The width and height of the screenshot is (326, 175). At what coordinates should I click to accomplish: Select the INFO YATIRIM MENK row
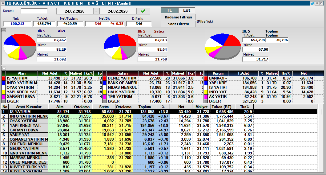click(x=159, y=116)
